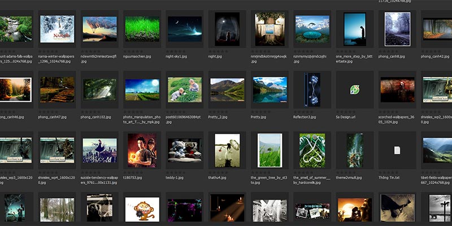Select the Thông Tin.txt document icon
This screenshot has height=226, width=452.
coord(397,150)
